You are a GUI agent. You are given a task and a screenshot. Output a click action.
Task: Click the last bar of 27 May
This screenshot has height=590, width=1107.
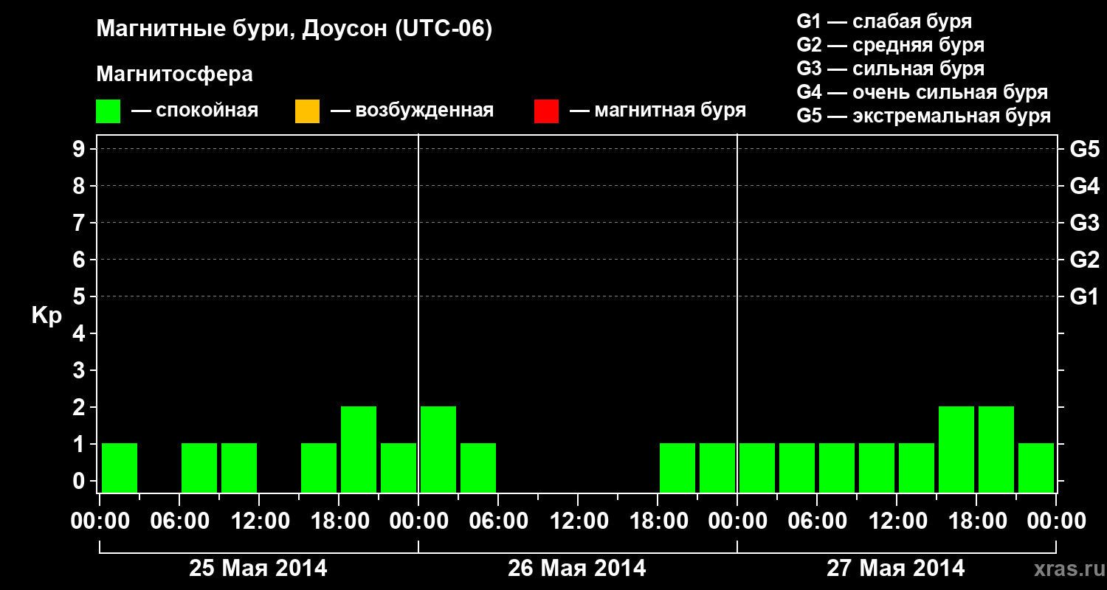tap(1036, 468)
